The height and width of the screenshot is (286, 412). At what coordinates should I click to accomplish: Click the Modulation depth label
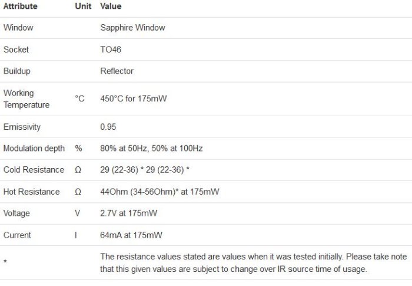point(33,149)
